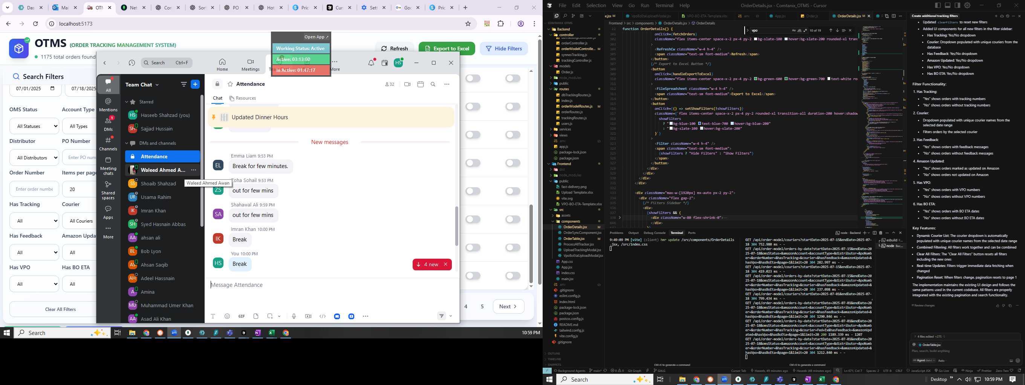Open All Distributors dropdown
Screen dimensions: 1025x385
tap(34, 158)
